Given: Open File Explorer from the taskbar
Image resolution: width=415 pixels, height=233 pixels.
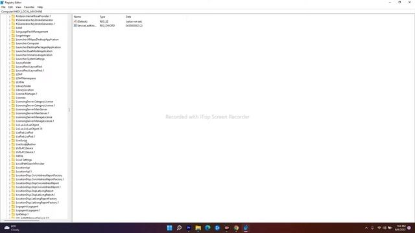Looking at the screenshot, I should pyautogui.click(x=198, y=228).
